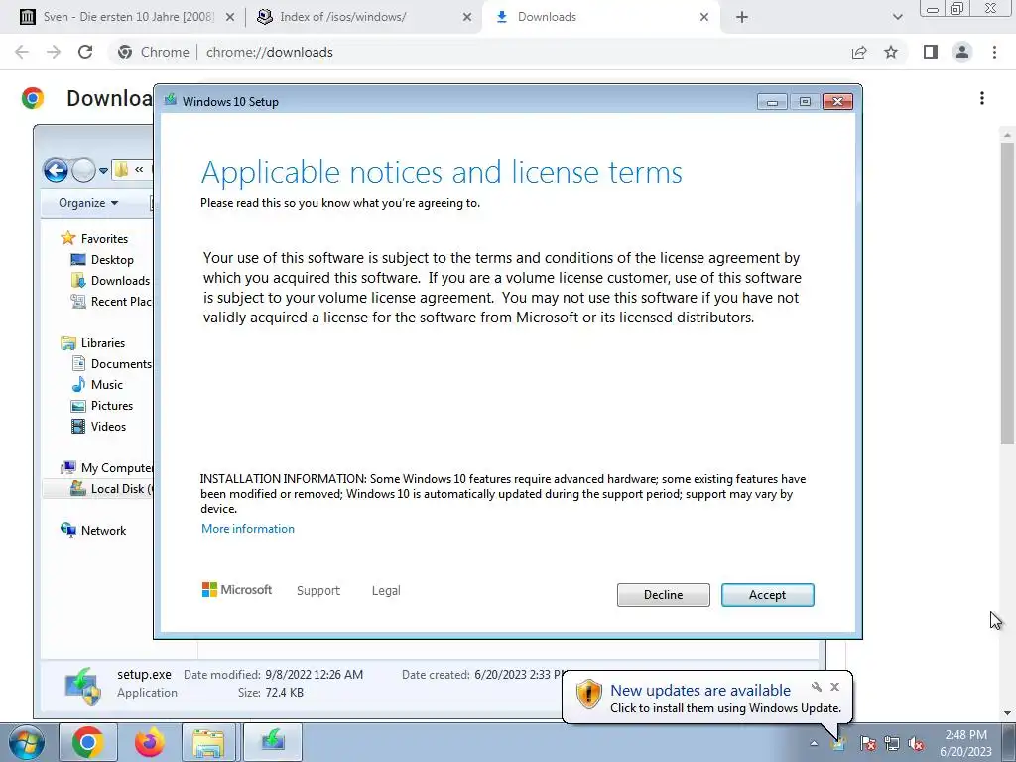Click the Windows 10 Setup taskbar button
The height and width of the screenshot is (762, 1016).
(273, 742)
